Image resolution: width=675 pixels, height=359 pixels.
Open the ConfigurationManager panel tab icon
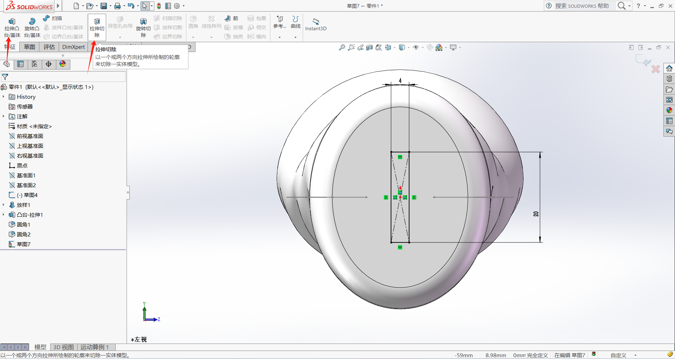tap(34, 64)
